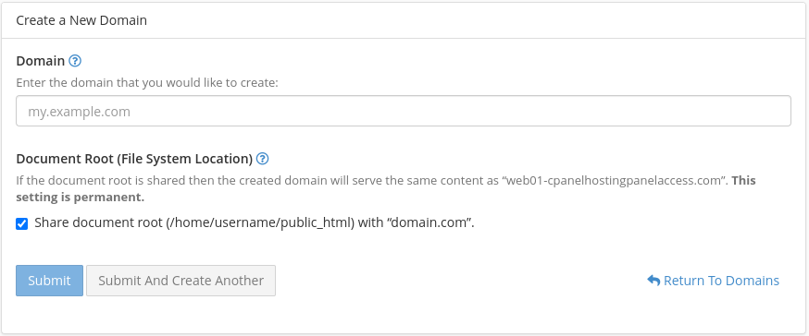Click Submit And Create Another button
The image size is (809, 336).
[x=181, y=281]
